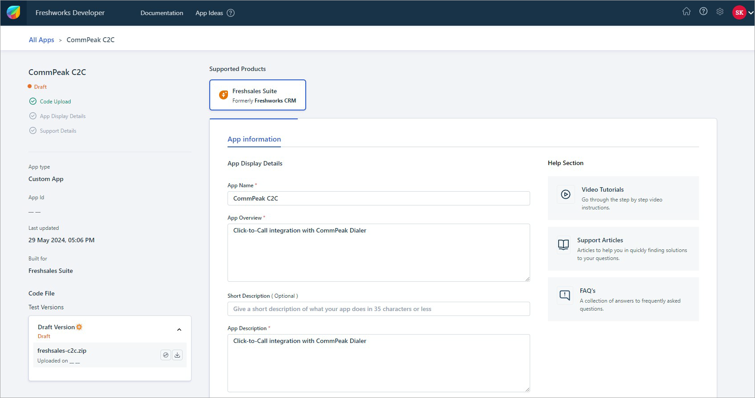The image size is (755, 398).
Task: Go to Freshworks Developer home title
Action: 70,12
